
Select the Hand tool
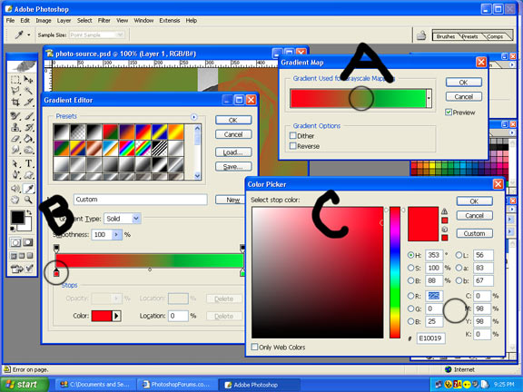click(x=15, y=200)
